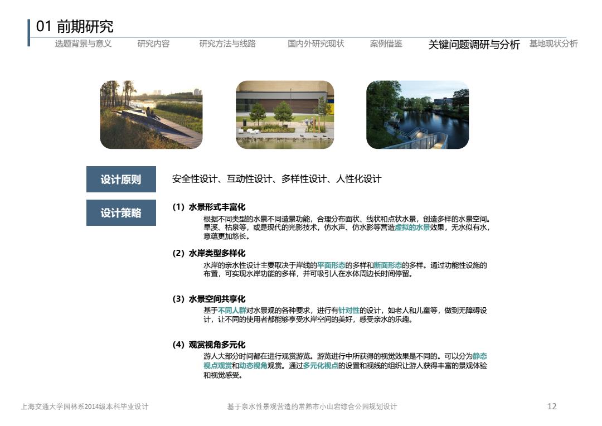Click the heading (4) 观赏视角多元化
This screenshot has width=602, height=426.
(x=209, y=345)
